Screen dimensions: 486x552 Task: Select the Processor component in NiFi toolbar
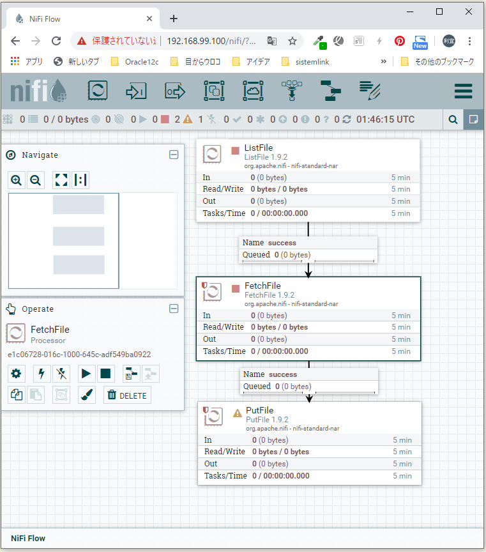click(x=98, y=91)
